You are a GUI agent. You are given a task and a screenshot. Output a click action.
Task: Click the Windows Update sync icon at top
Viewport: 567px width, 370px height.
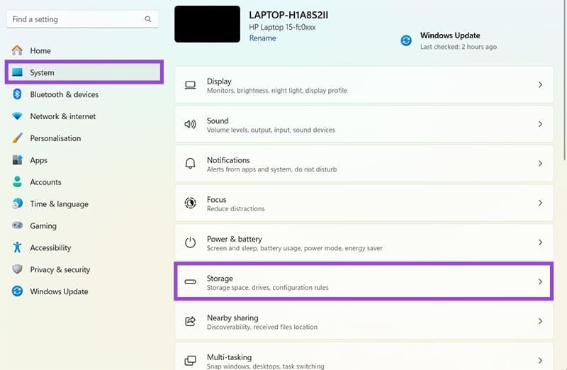(x=406, y=40)
